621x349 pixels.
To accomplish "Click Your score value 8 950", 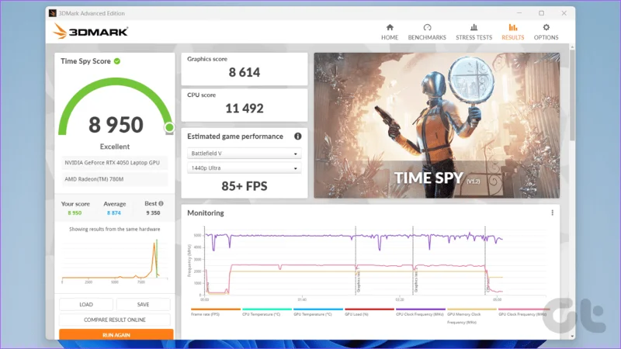I will 75,213.
